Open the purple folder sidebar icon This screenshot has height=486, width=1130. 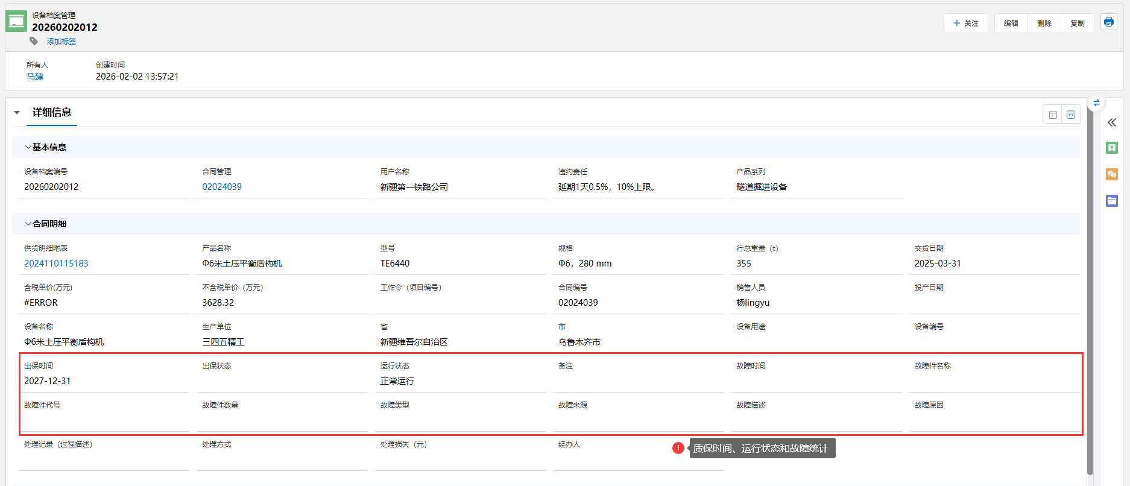click(x=1112, y=201)
